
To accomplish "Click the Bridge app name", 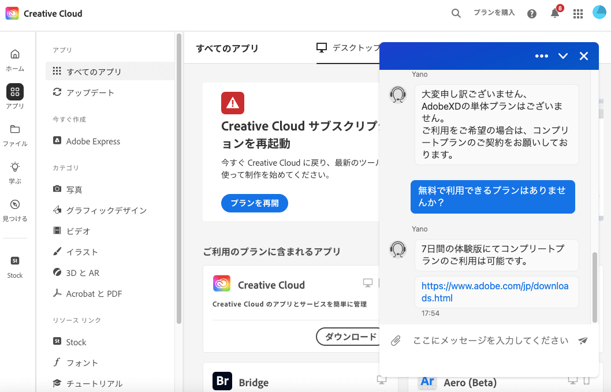I will coord(254,383).
